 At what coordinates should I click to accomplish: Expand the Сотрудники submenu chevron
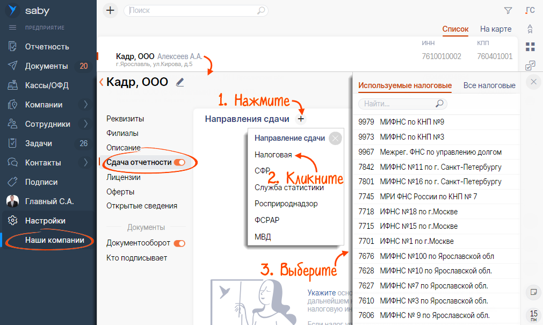pos(85,124)
